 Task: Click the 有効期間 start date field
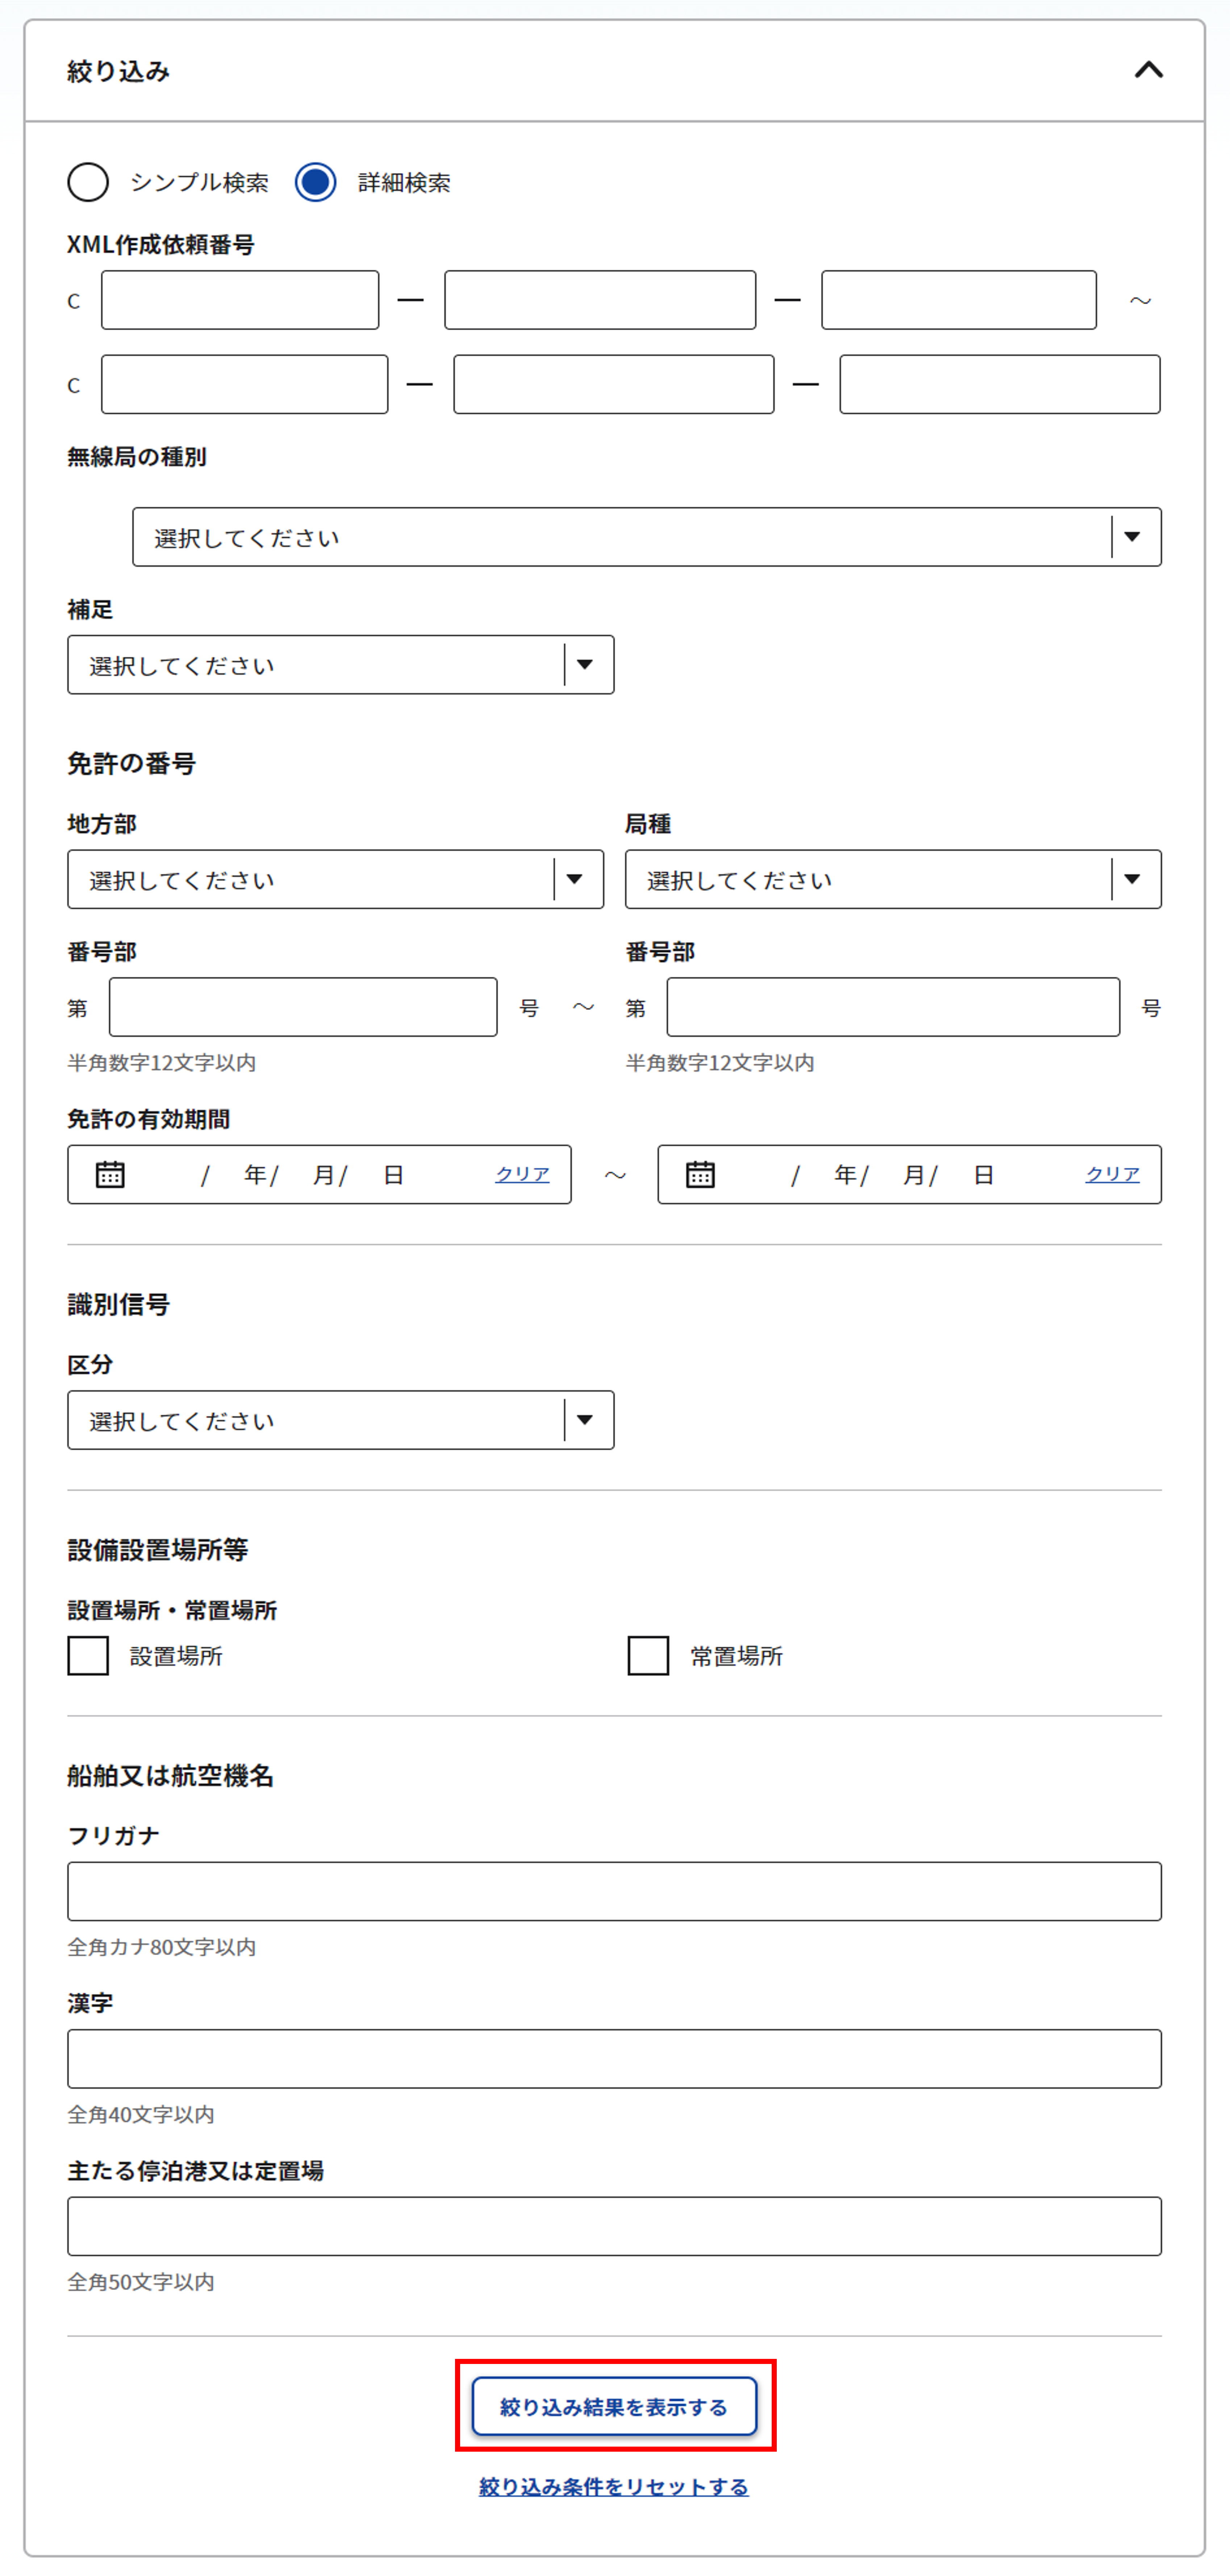click(320, 1174)
